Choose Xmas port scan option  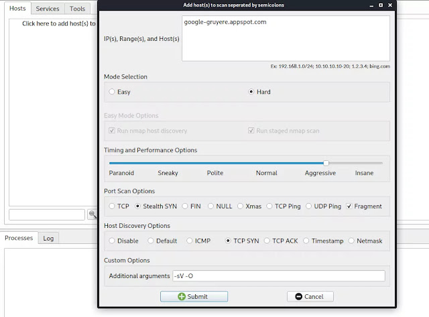coord(240,206)
